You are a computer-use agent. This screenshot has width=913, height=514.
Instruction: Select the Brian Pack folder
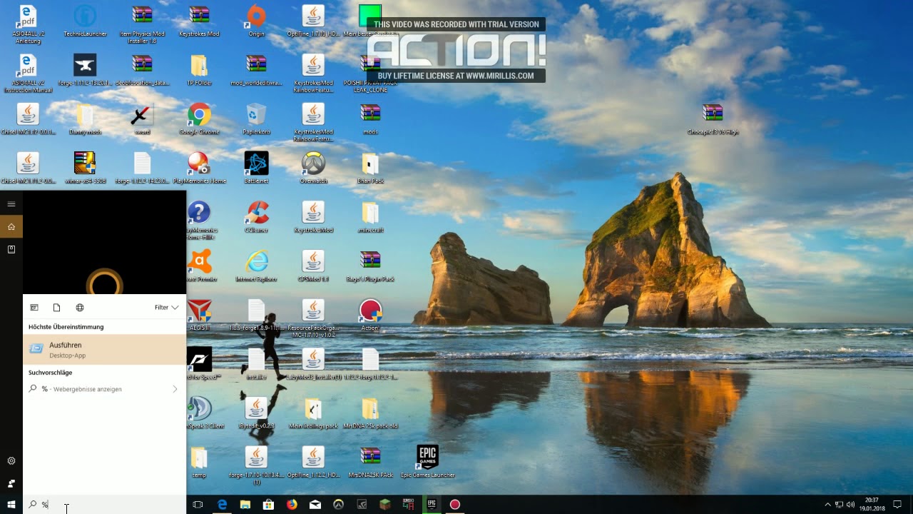370,168
